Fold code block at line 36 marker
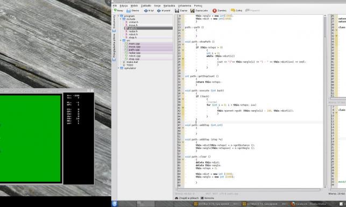346x207 pixels. 183,94
